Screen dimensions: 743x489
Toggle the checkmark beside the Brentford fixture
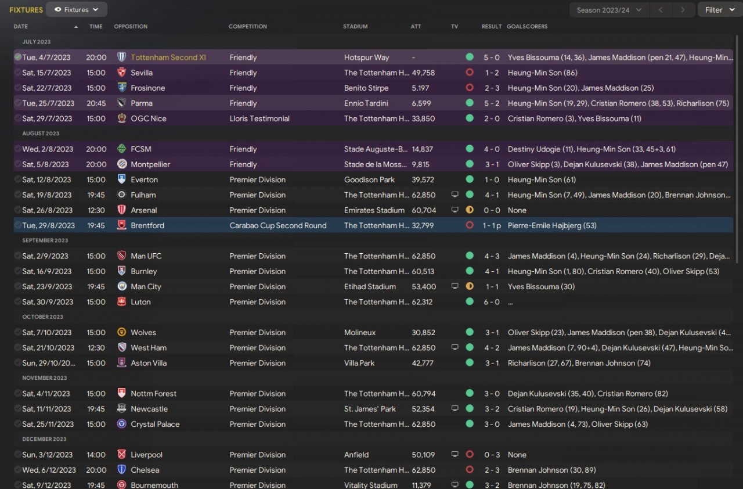point(18,225)
